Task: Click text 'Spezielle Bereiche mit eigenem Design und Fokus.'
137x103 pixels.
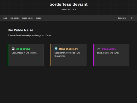Action: click(29, 35)
